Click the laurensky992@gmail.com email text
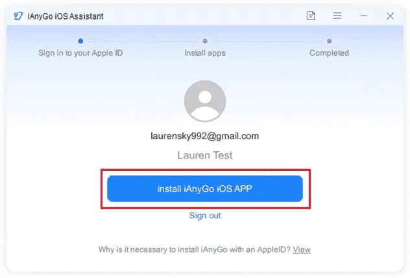The height and width of the screenshot is (278, 410). (x=205, y=136)
